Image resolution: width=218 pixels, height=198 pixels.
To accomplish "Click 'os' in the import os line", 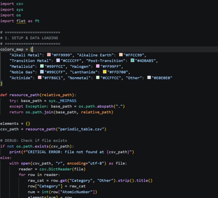I will point(19,15).
